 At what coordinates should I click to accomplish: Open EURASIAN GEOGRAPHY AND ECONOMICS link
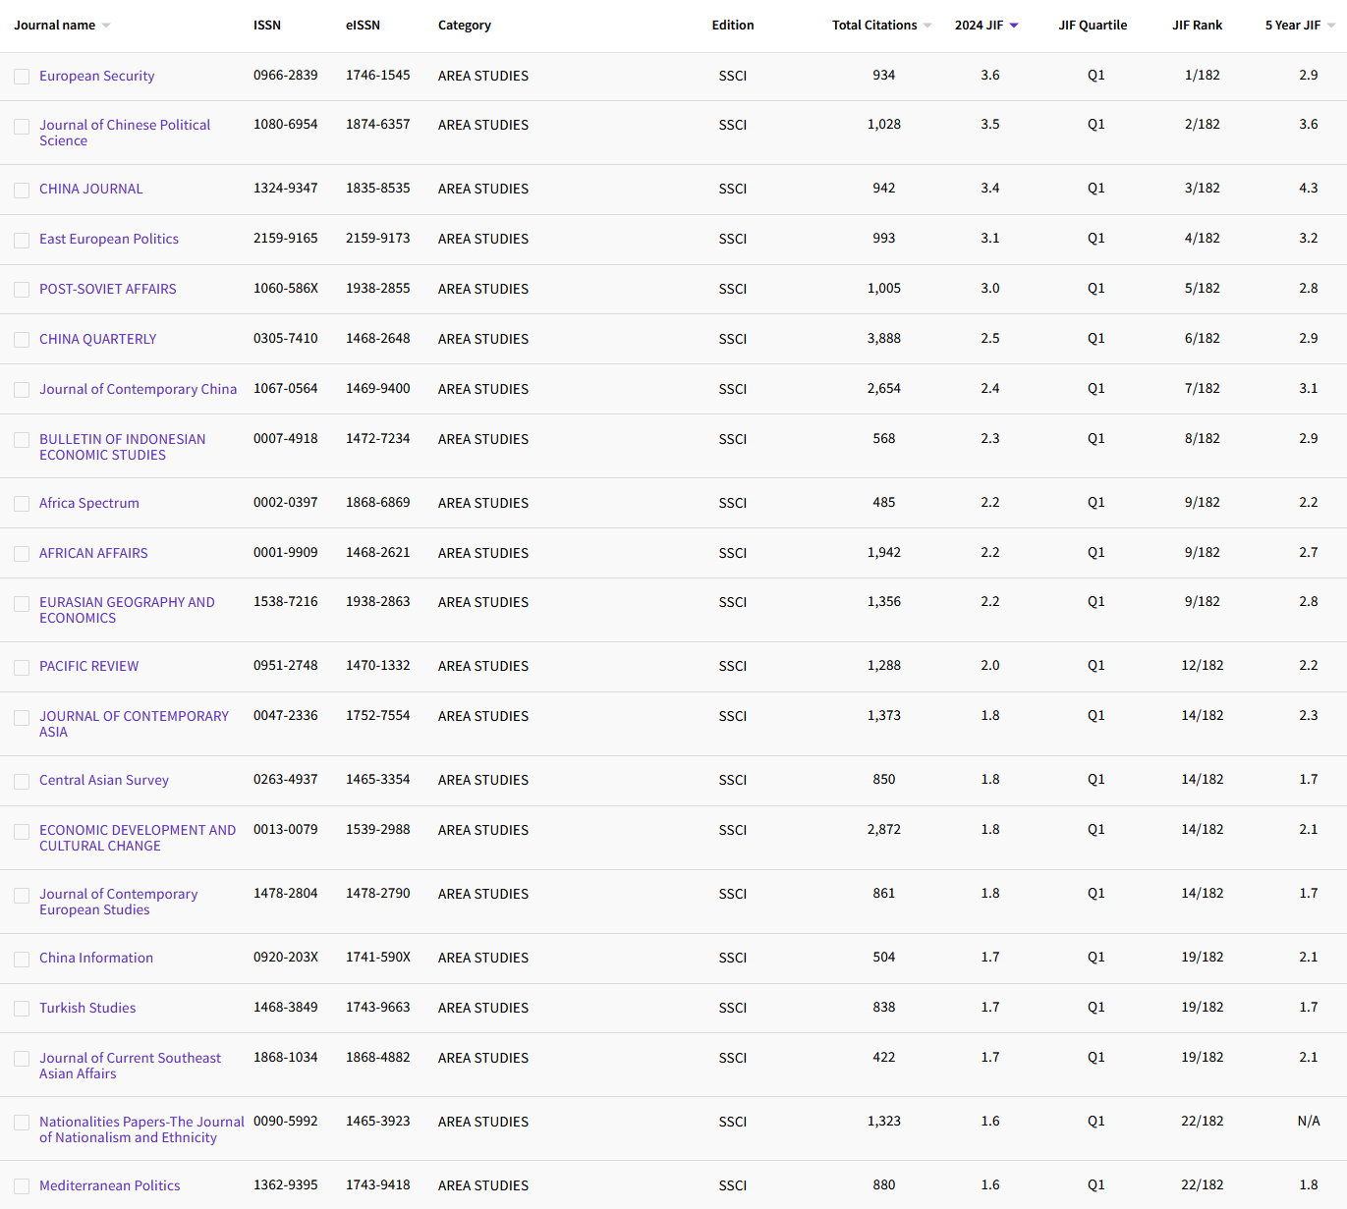coord(127,610)
